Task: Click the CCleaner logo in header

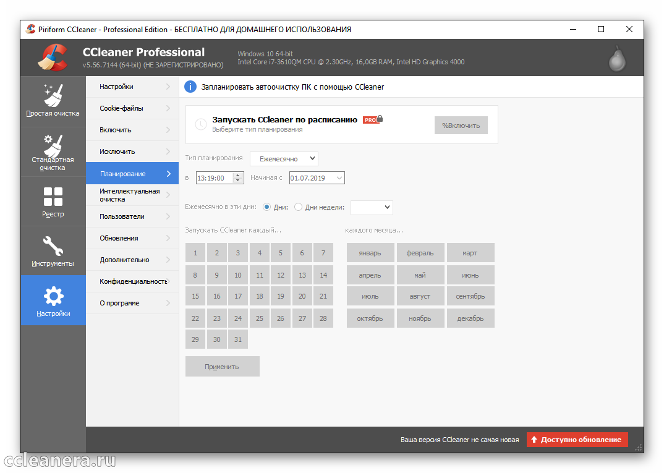Action: (x=53, y=58)
